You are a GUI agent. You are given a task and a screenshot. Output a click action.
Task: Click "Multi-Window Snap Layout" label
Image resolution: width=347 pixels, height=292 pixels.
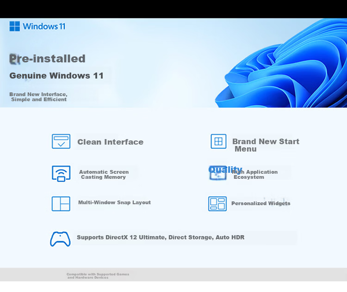114,202
